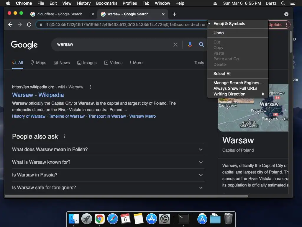Click the browser forward arrow

(20, 25)
